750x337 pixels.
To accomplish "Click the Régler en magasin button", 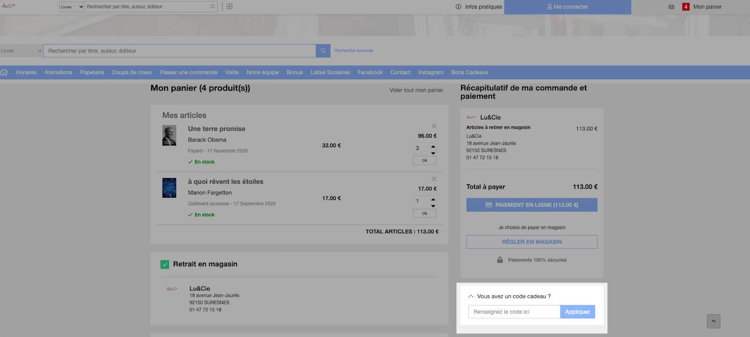I will click(x=532, y=242).
